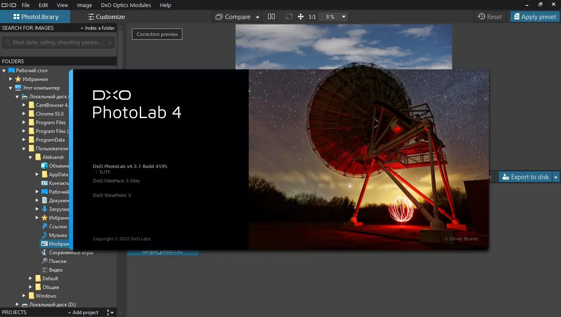561x317 pixels.
Task: Toggle the Correction preview button
Action: tap(157, 34)
